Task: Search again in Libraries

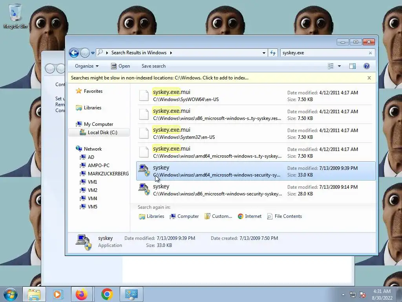Action: tap(152, 216)
